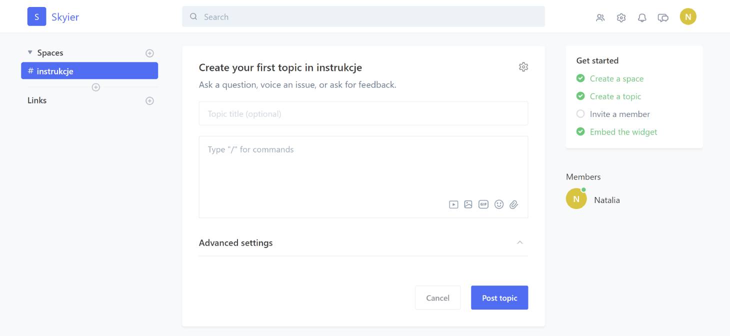This screenshot has height=336, width=730.
Task: Collapse the Spaces section triangle
Action: tap(30, 52)
